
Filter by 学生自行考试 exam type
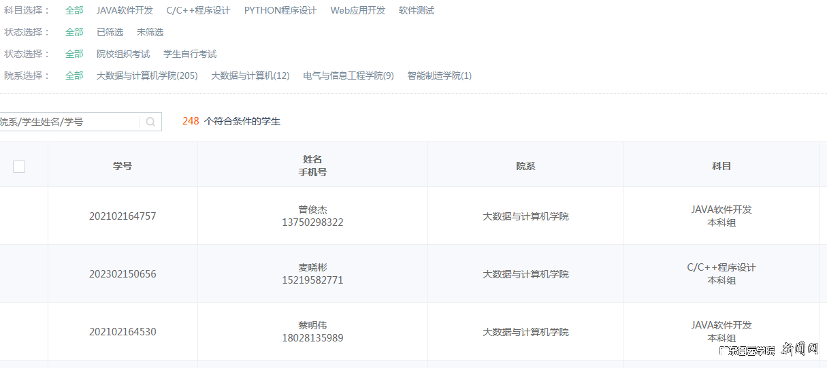click(189, 54)
